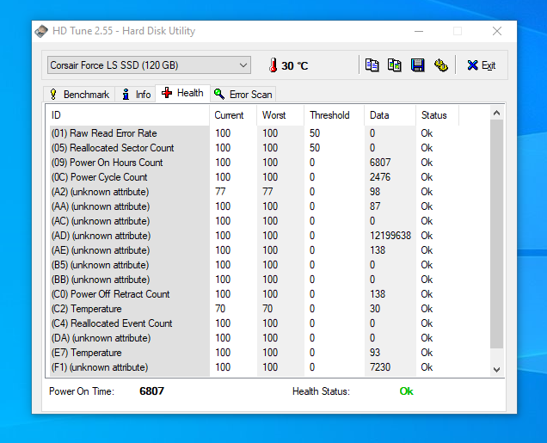The image size is (547, 443).
Task: Click the green Ok health status
Action: tap(406, 391)
